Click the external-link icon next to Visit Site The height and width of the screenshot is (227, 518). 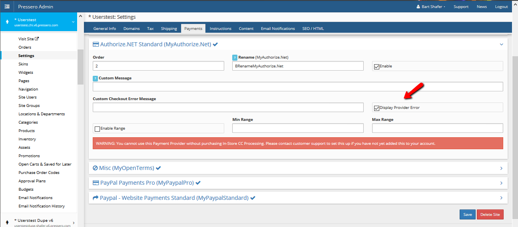[x=37, y=39]
